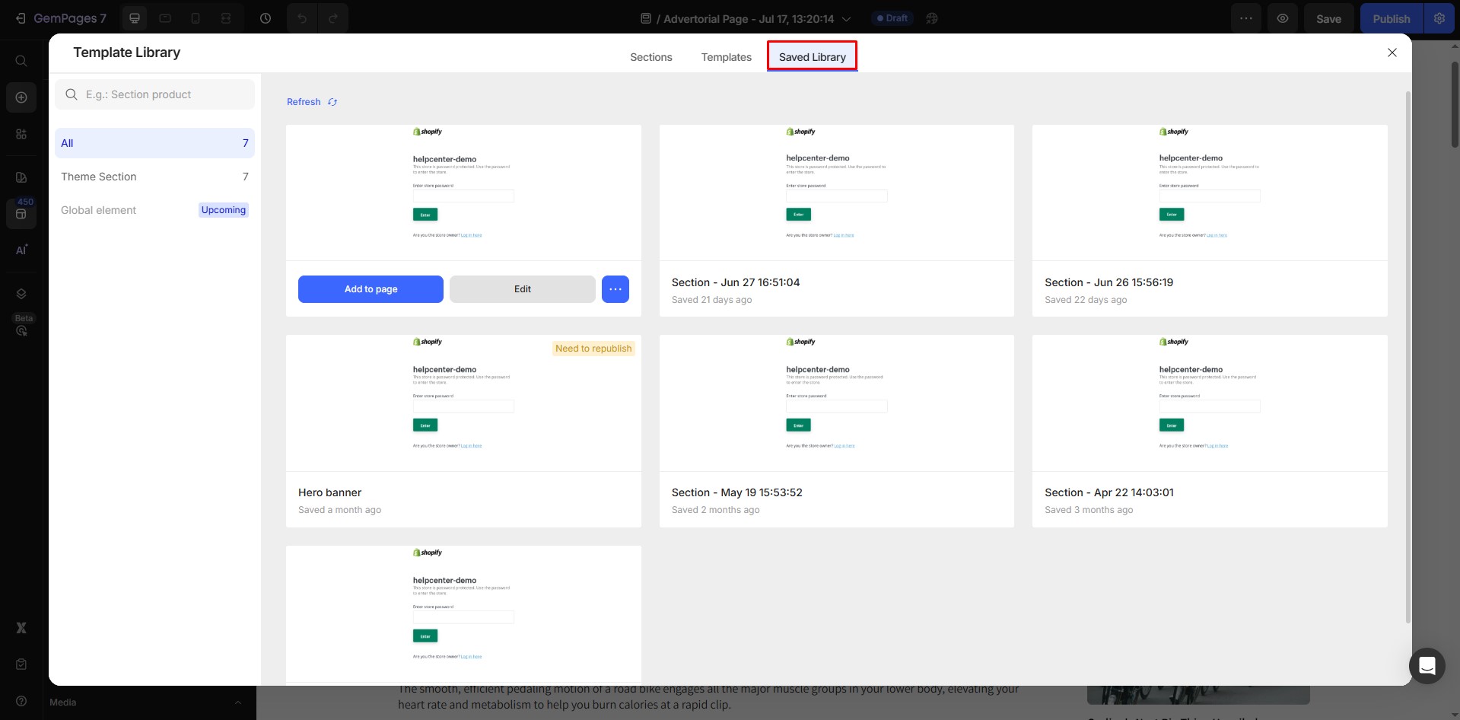The width and height of the screenshot is (1460, 720).
Task: Click the undo arrow in top bar
Action: (302, 18)
